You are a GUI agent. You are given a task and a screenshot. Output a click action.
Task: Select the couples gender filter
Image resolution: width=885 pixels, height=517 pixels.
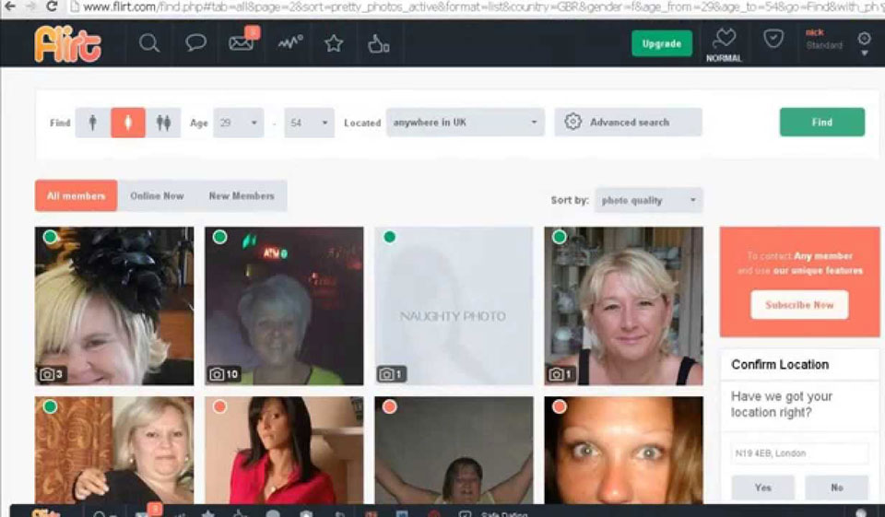(163, 123)
